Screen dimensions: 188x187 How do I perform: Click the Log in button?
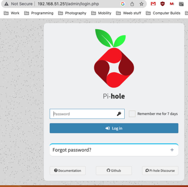point(114,128)
